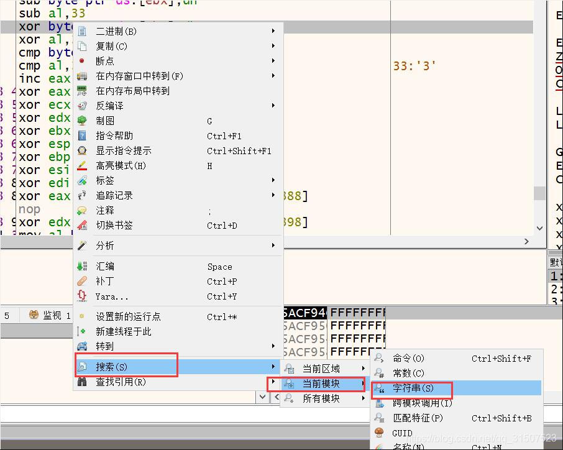Expand the 标签 submenu arrow
Viewport: 563px width, 450px height.
click(273, 180)
